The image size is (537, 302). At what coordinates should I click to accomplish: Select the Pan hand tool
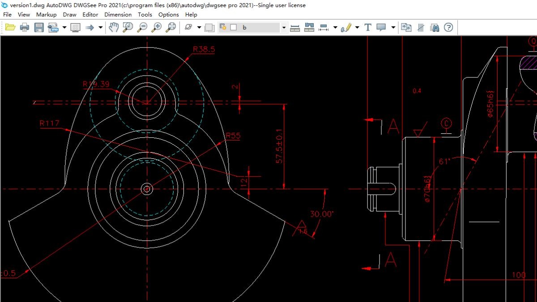[114, 27]
